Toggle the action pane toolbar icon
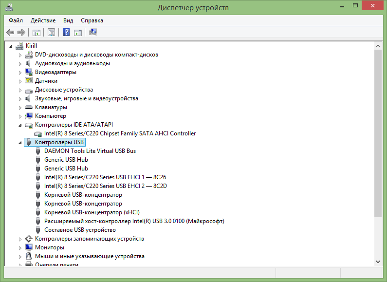 click(78, 32)
